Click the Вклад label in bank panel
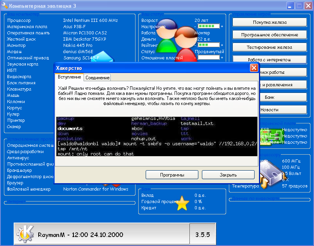The width and height of the screenshot is (314, 246). coord(147,195)
